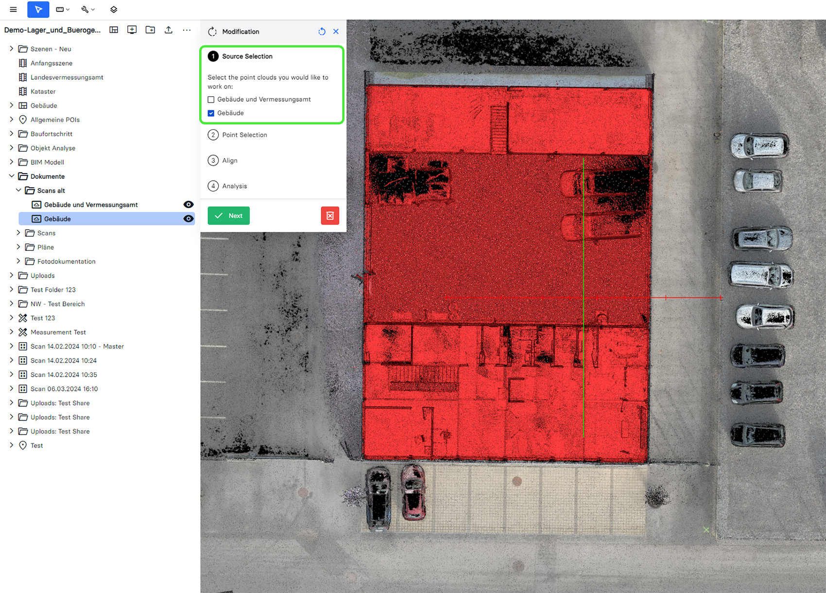Open the hamburger main menu
Viewport: 826px width, 593px height.
pos(13,9)
